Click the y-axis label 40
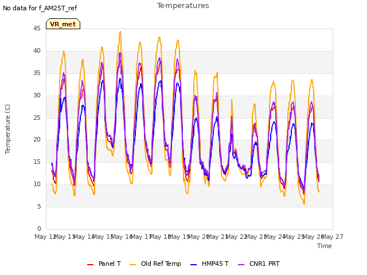This screenshot has height=275, width=367. (x=37, y=50)
